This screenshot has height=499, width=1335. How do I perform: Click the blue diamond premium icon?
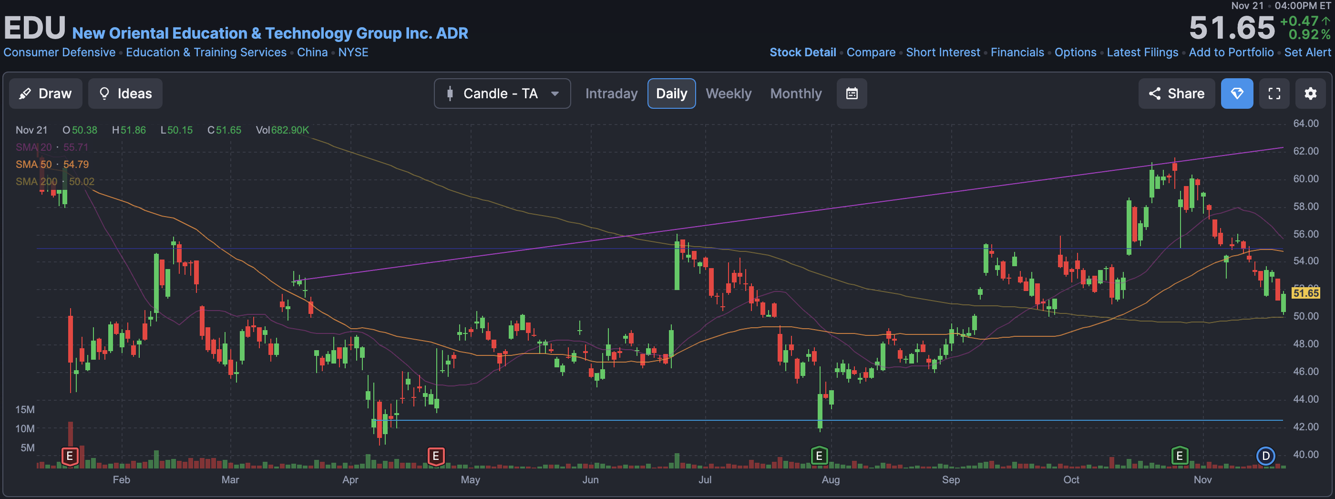pyautogui.click(x=1236, y=94)
